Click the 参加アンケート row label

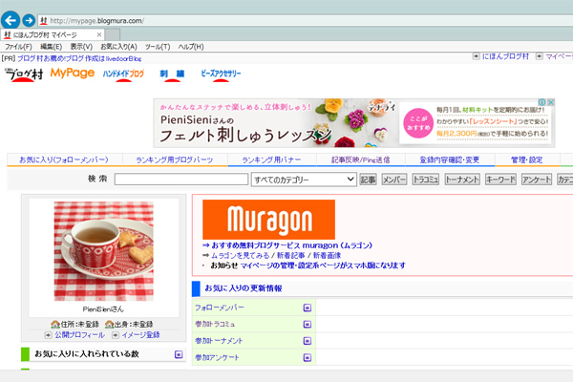click(217, 357)
